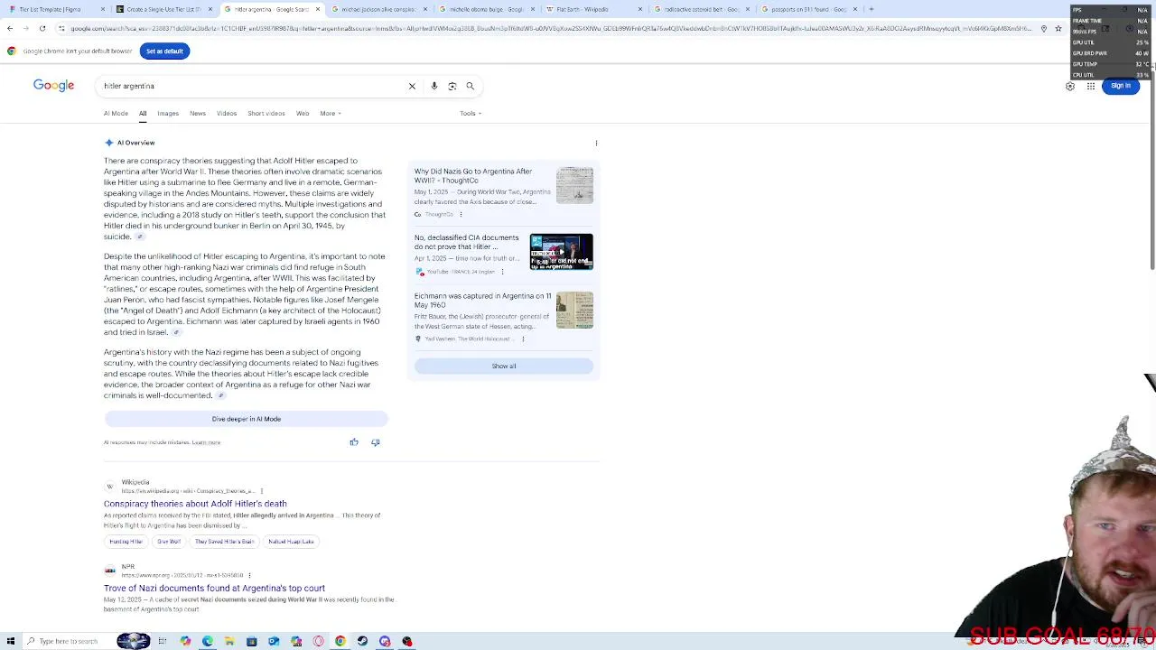
Task: Switch to AI Mode search tab
Action: [116, 113]
